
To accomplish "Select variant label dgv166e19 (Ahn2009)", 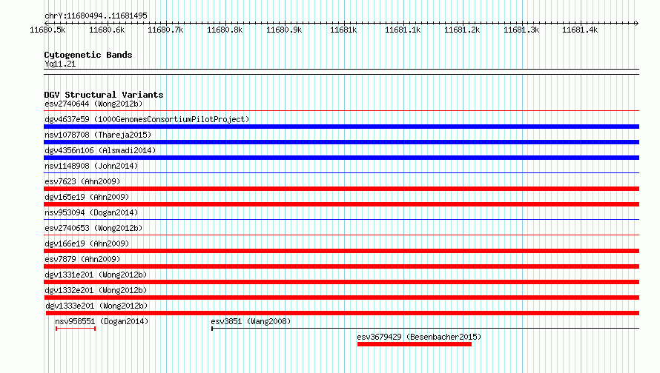I will click(x=87, y=243).
